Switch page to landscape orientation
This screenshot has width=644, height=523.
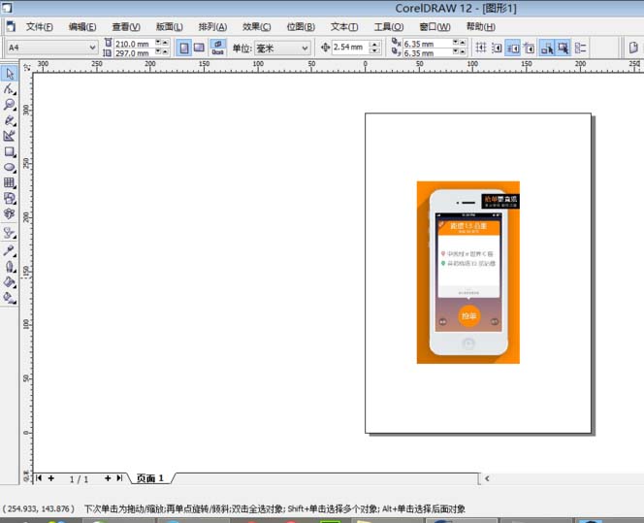click(199, 47)
